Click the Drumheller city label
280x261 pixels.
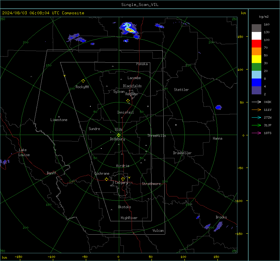tap(182, 153)
